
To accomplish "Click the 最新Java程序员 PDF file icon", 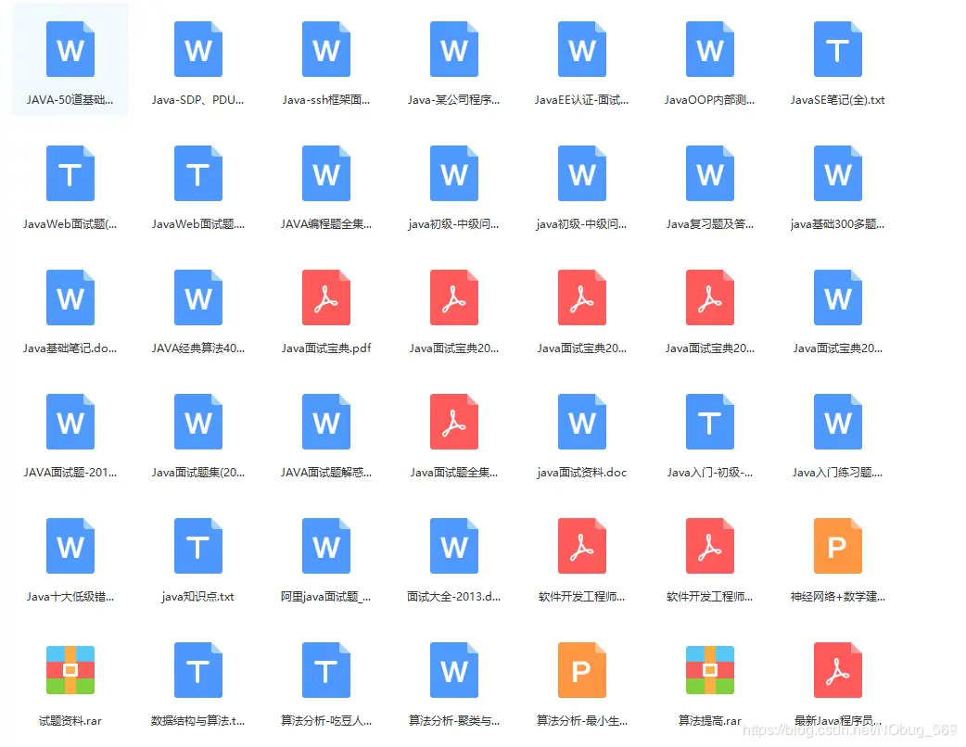I will [x=837, y=670].
